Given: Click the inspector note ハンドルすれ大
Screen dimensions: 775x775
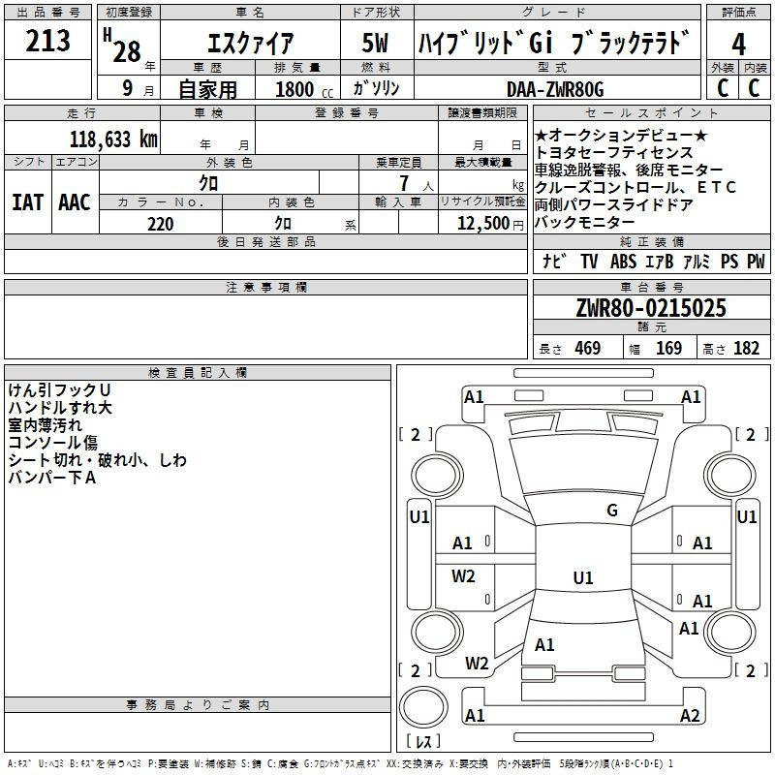Looking at the screenshot, I should click(60, 408).
